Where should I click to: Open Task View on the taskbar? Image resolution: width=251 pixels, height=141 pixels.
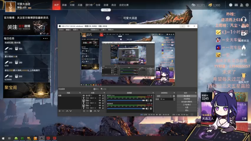point(9,138)
